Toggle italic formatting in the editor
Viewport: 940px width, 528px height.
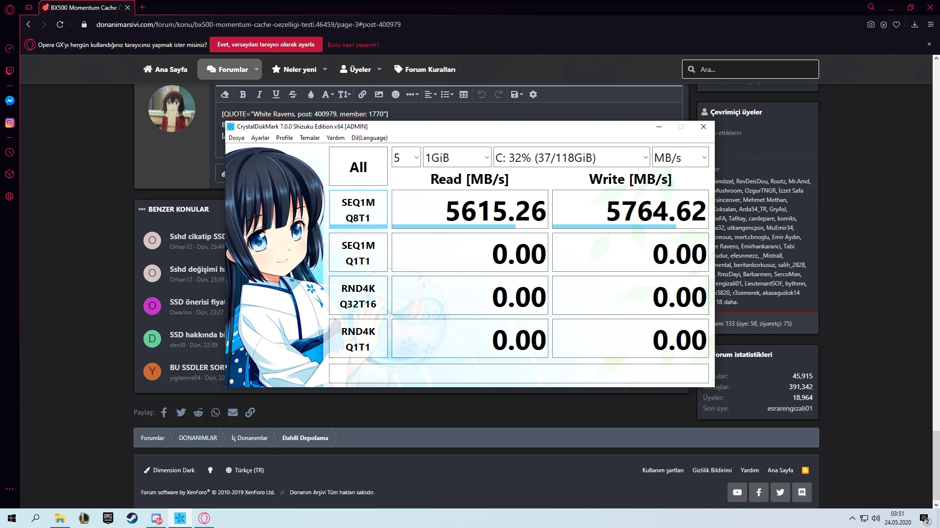coord(259,94)
